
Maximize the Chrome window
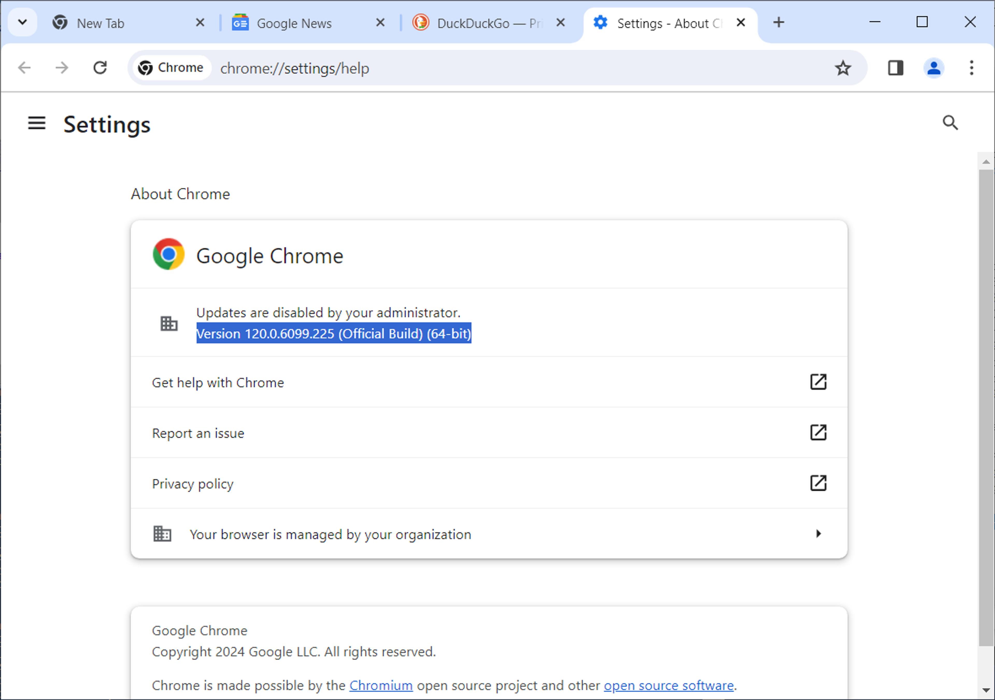coord(922,22)
